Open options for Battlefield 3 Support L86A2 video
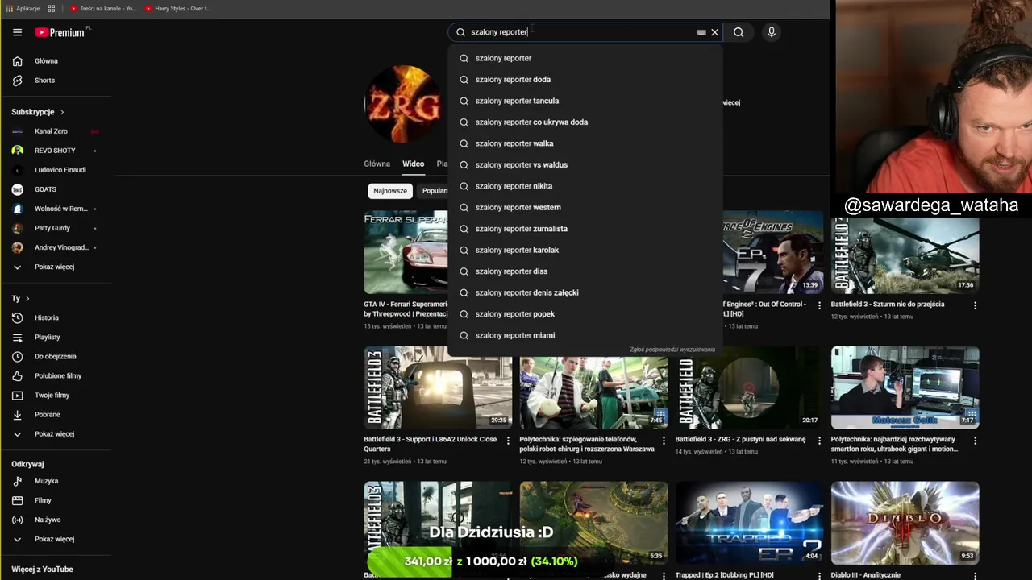 (508, 441)
